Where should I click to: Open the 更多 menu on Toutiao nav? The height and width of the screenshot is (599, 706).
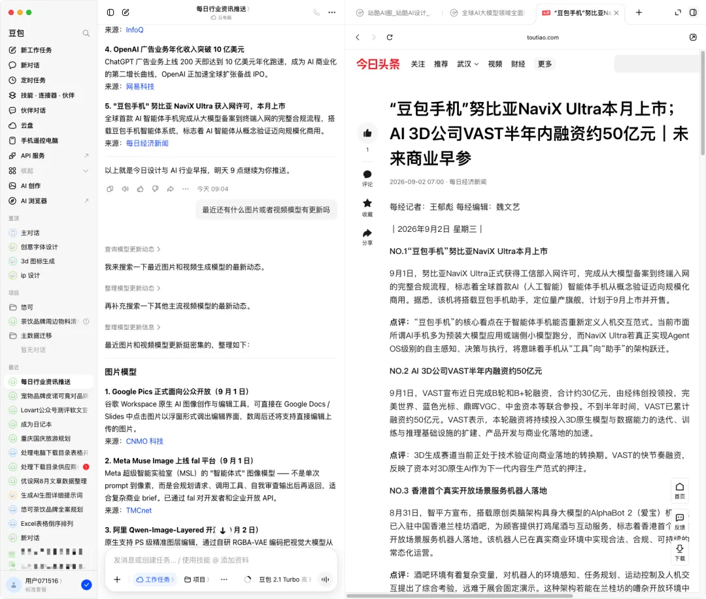[x=545, y=64]
